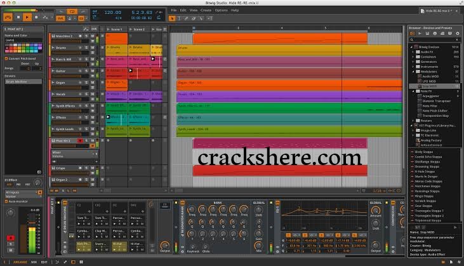Collapse the Modulators folder

coord(413,72)
